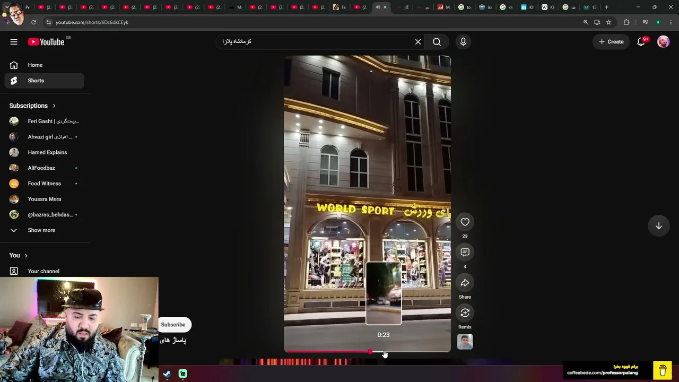The width and height of the screenshot is (679, 382).
Task: Open the Chrome extensions puzzle icon
Action: tap(626, 22)
